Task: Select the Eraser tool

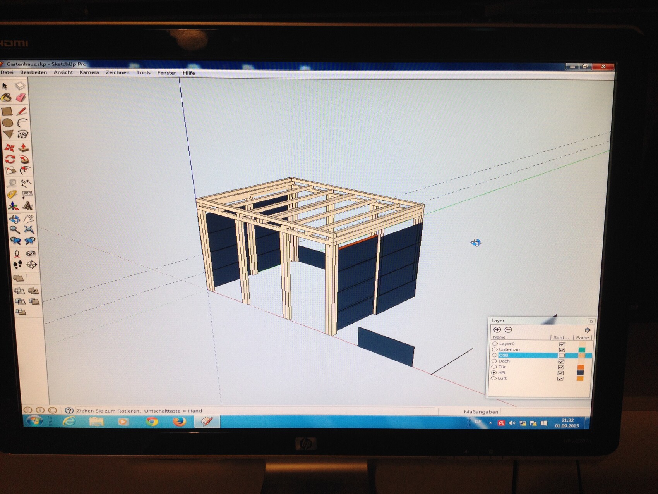Action: [21, 98]
